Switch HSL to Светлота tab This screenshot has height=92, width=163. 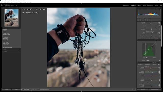154,64
